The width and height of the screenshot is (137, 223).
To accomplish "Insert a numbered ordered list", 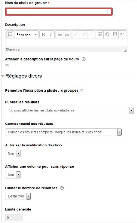I will (67, 35).
